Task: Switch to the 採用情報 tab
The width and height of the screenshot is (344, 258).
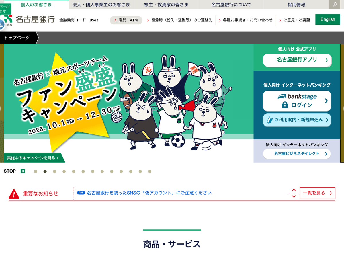Action: [296, 5]
